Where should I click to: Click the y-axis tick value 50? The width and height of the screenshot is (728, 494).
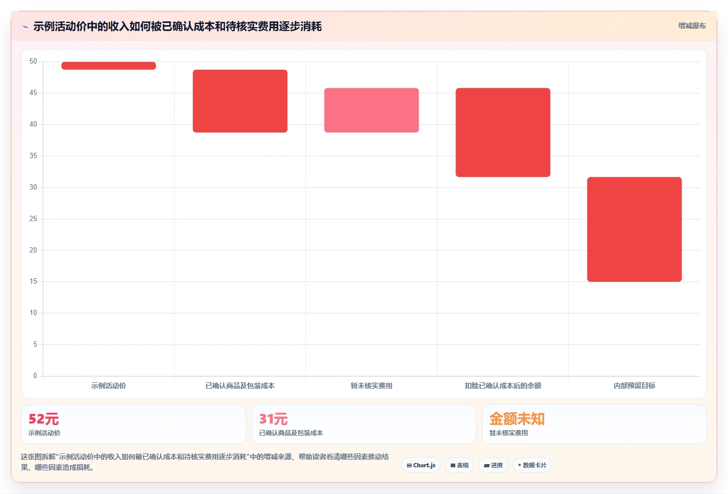coord(33,61)
